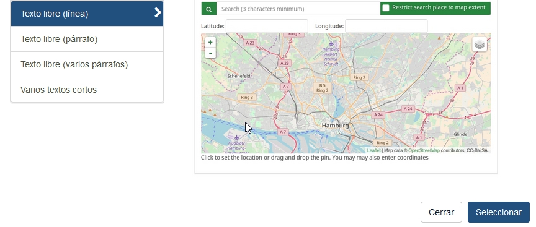Screen dimensions: 536x227
Task: Click the green search magnifier icon
Action: click(209, 9)
